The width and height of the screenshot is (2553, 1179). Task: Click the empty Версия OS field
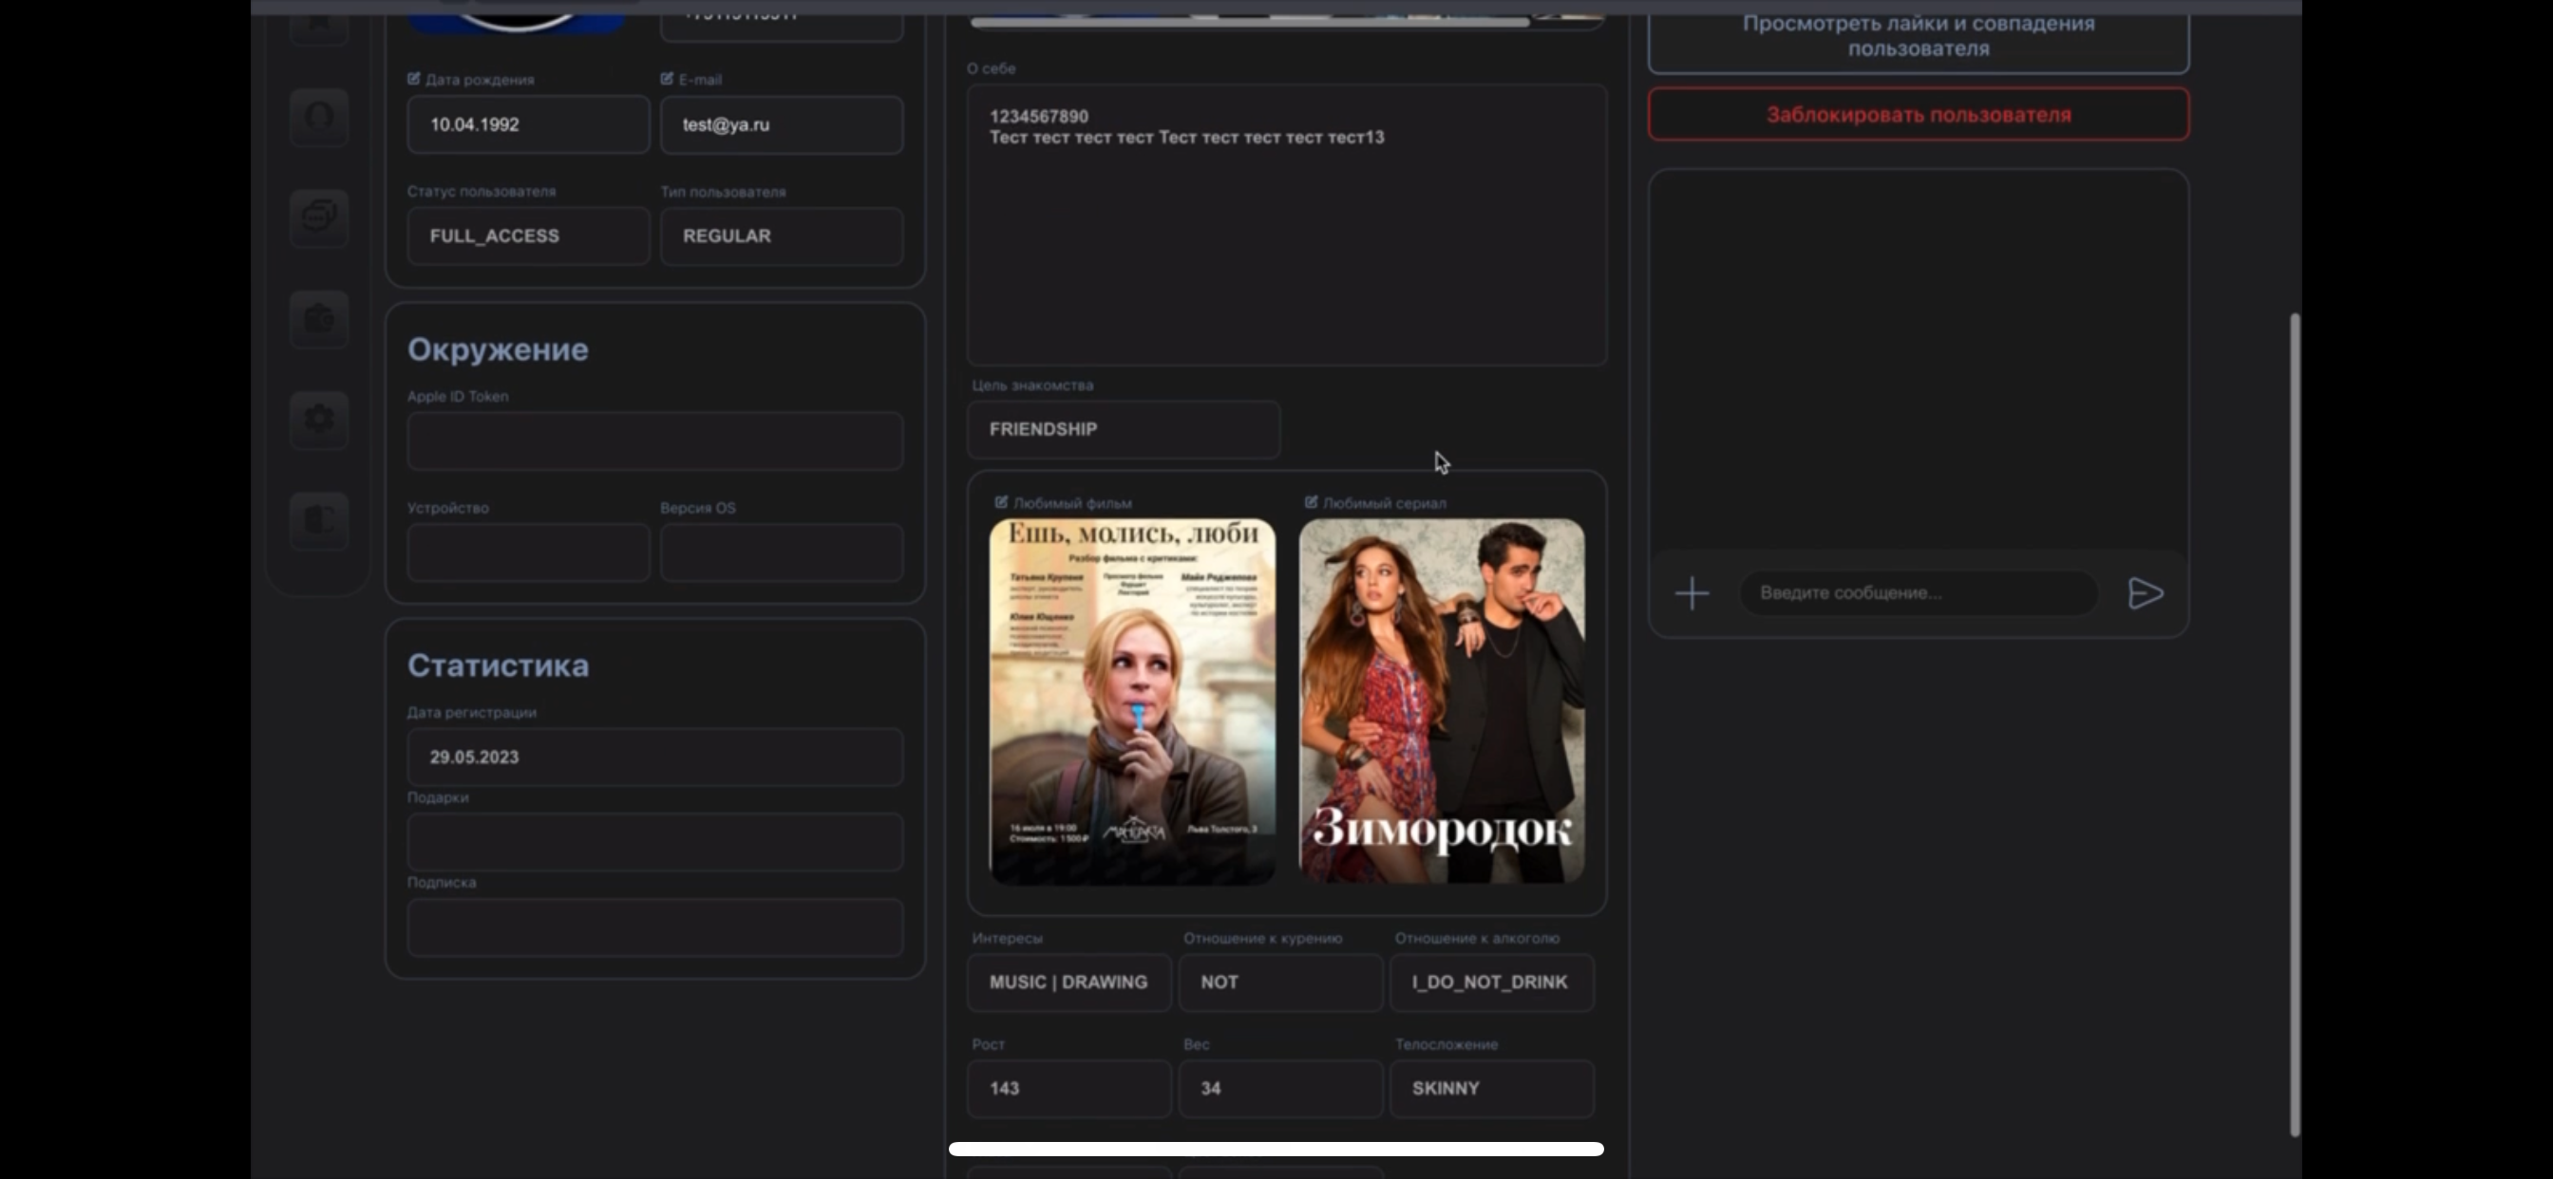(x=782, y=552)
